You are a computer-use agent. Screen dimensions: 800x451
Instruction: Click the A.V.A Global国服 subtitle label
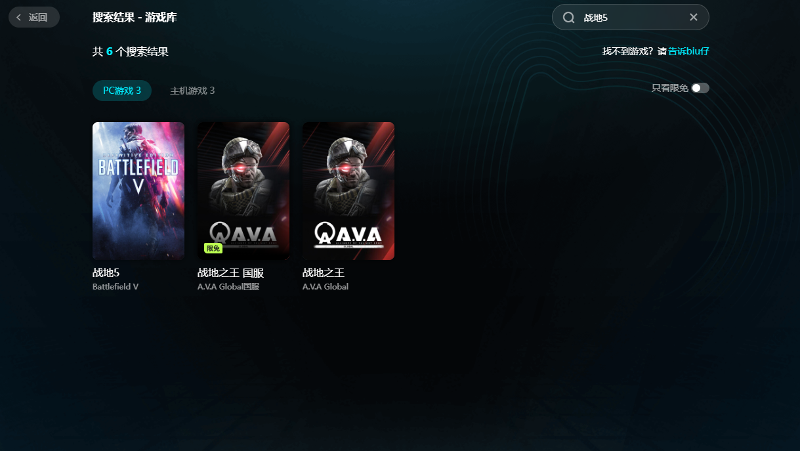[228, 287]
